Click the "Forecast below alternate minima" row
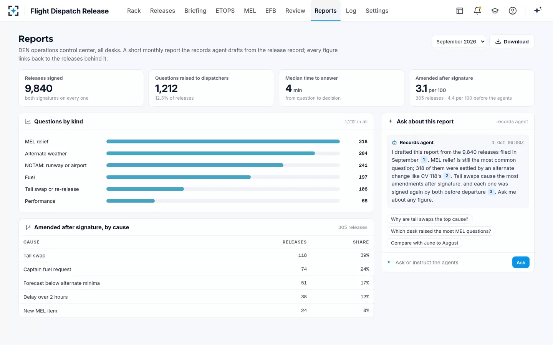Screen dimensions: 553x345 (x=196, y=283)
